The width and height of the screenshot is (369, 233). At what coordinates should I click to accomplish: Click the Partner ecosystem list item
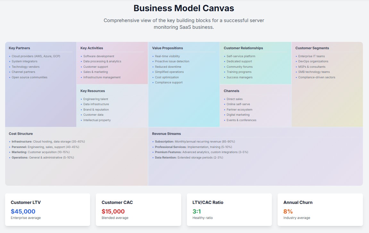(239, 110)
